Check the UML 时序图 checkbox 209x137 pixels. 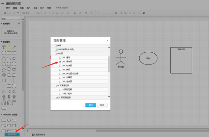[60, 66]
